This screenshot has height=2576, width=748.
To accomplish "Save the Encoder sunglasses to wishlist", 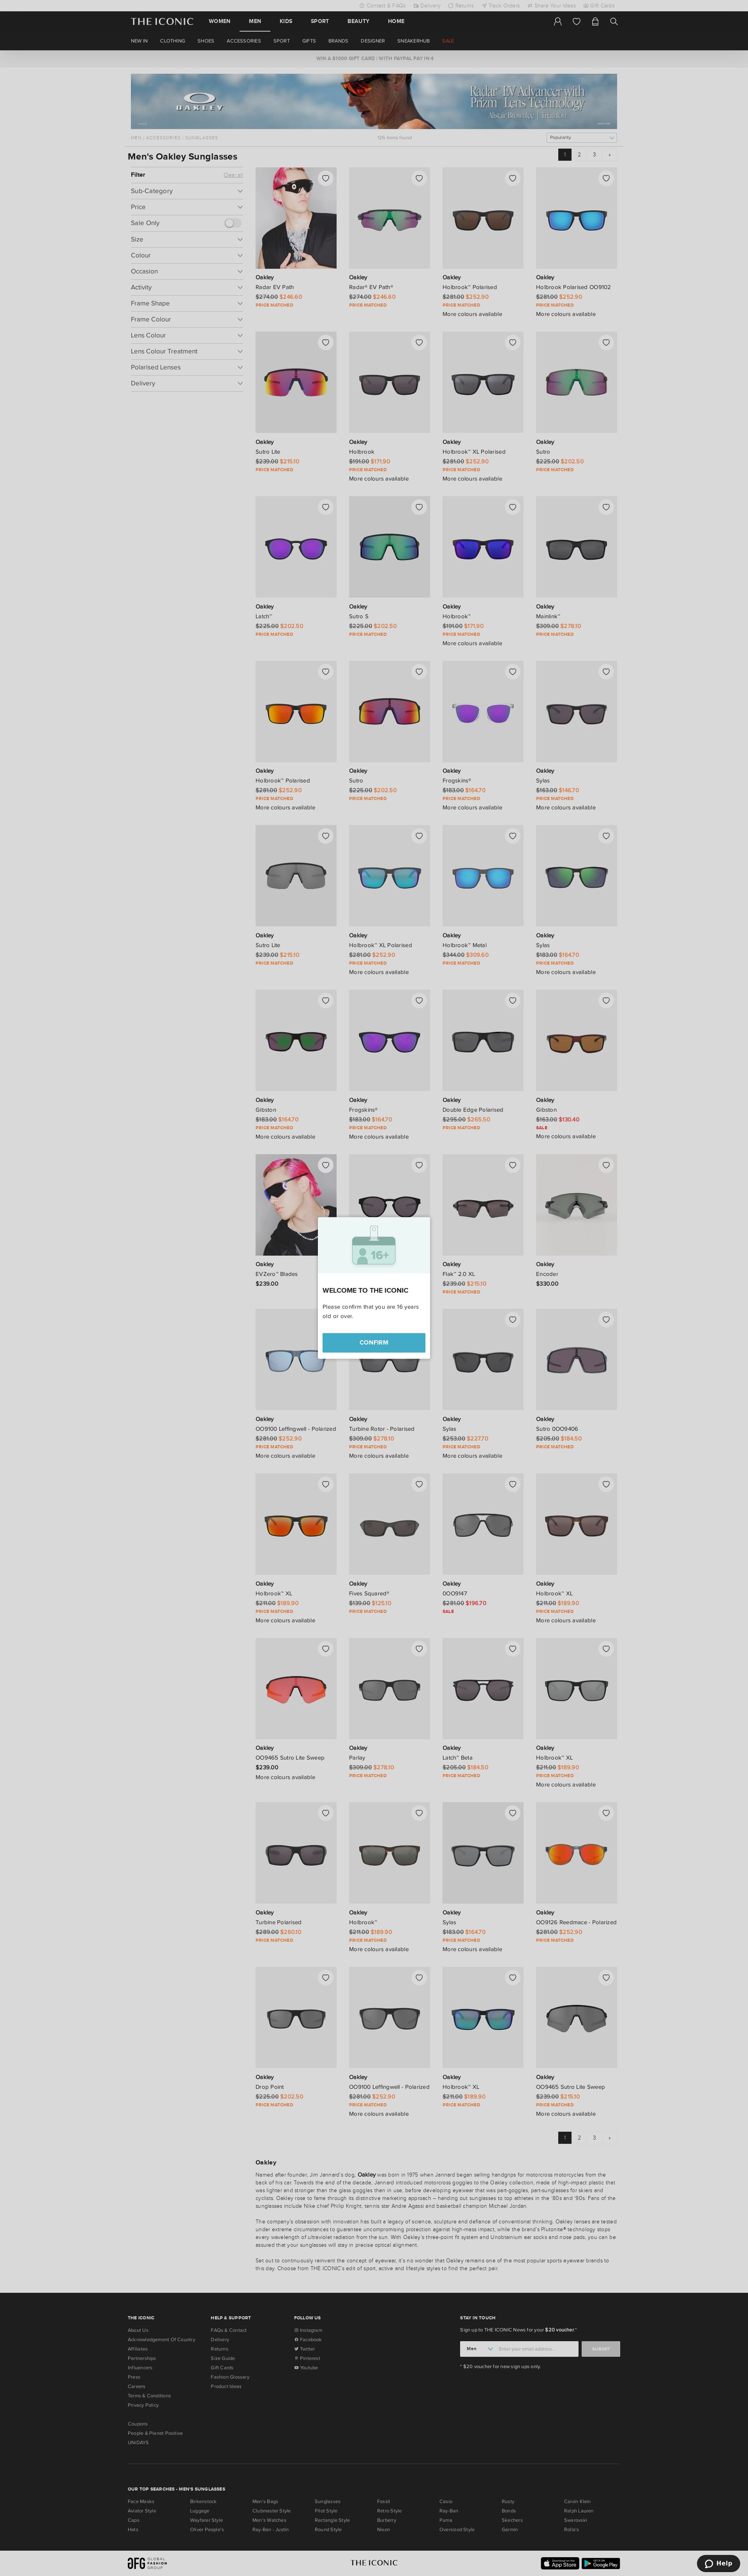I will [x=606, y=1165].
